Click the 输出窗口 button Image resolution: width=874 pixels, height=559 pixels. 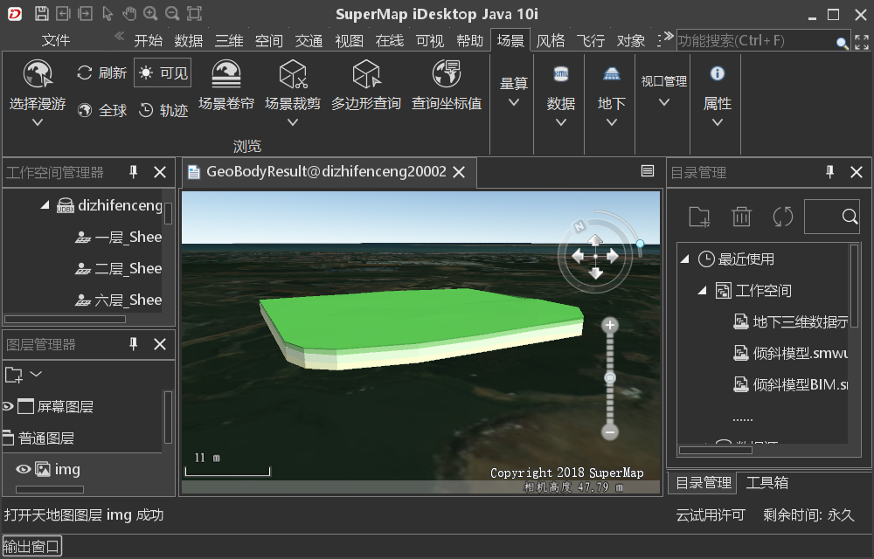[31, 546]
